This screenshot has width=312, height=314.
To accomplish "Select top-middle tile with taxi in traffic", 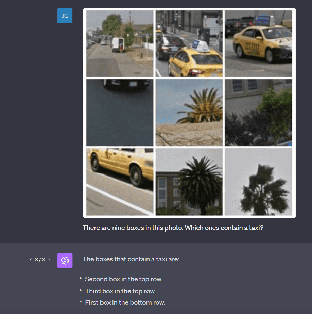I will (189, 43).
